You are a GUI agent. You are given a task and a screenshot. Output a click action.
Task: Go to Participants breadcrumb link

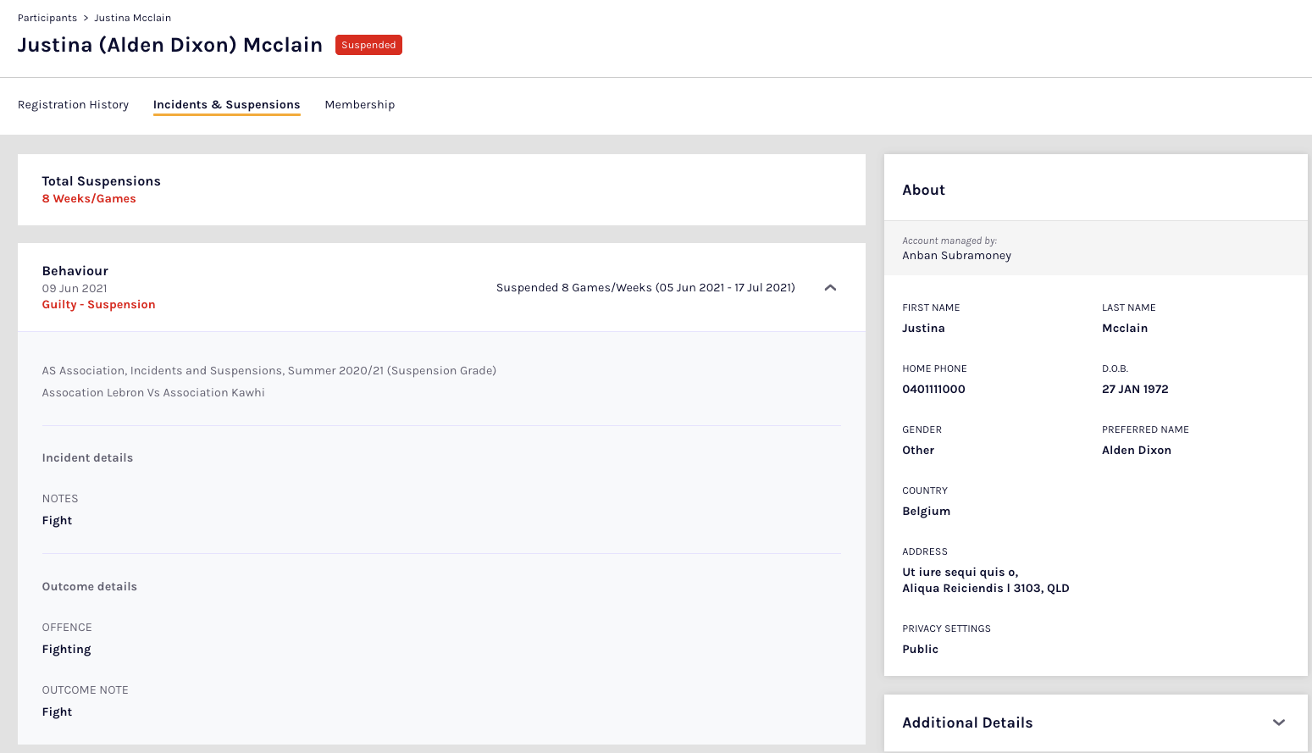47,18
